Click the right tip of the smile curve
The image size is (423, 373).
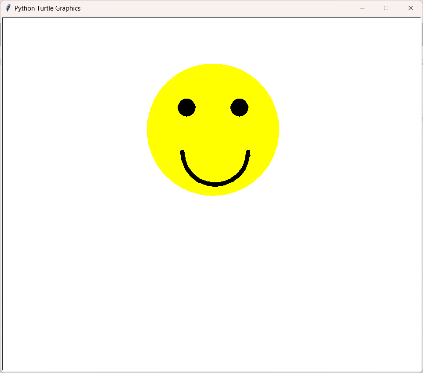click(x=248, y=153)
